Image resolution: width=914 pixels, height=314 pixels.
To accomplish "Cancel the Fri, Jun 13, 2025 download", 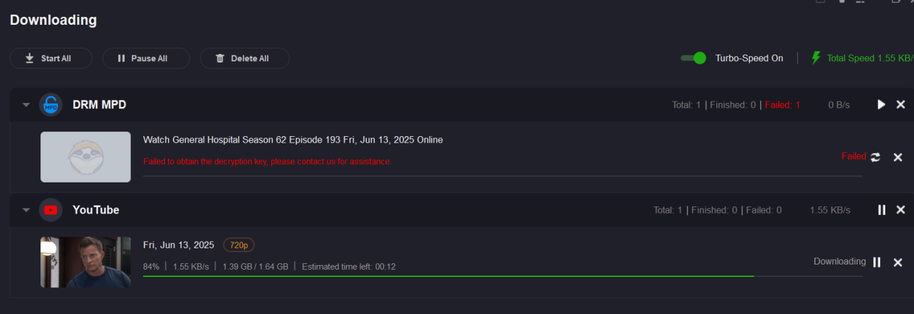I will [898, 262].
